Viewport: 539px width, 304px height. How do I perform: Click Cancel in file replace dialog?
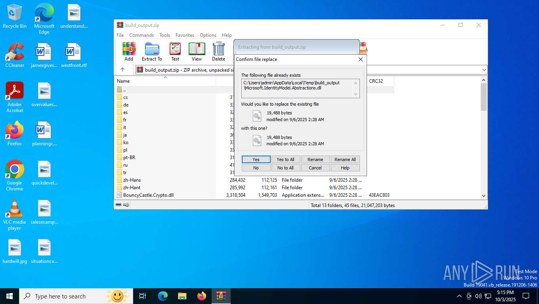tap(315, 168)
